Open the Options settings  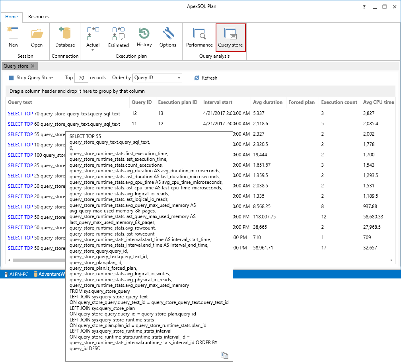click(168, 37)
